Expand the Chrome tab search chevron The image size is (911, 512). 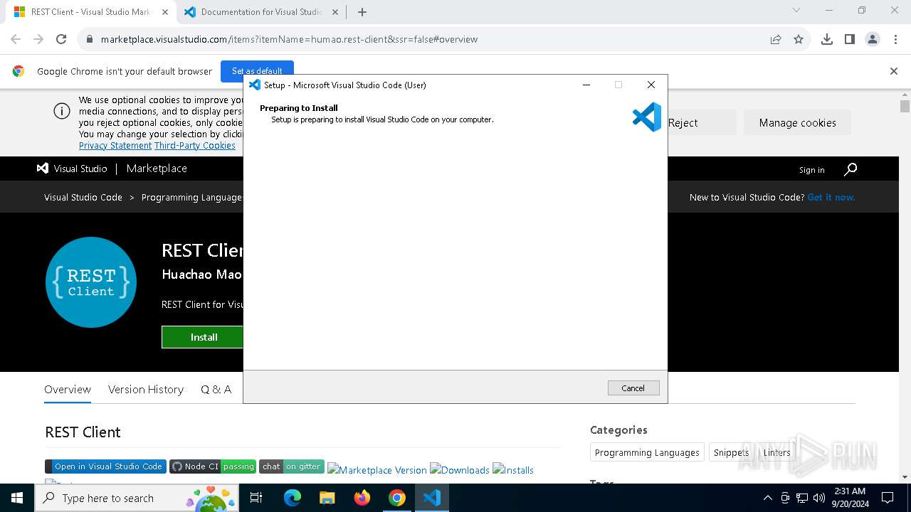(796, 10)
